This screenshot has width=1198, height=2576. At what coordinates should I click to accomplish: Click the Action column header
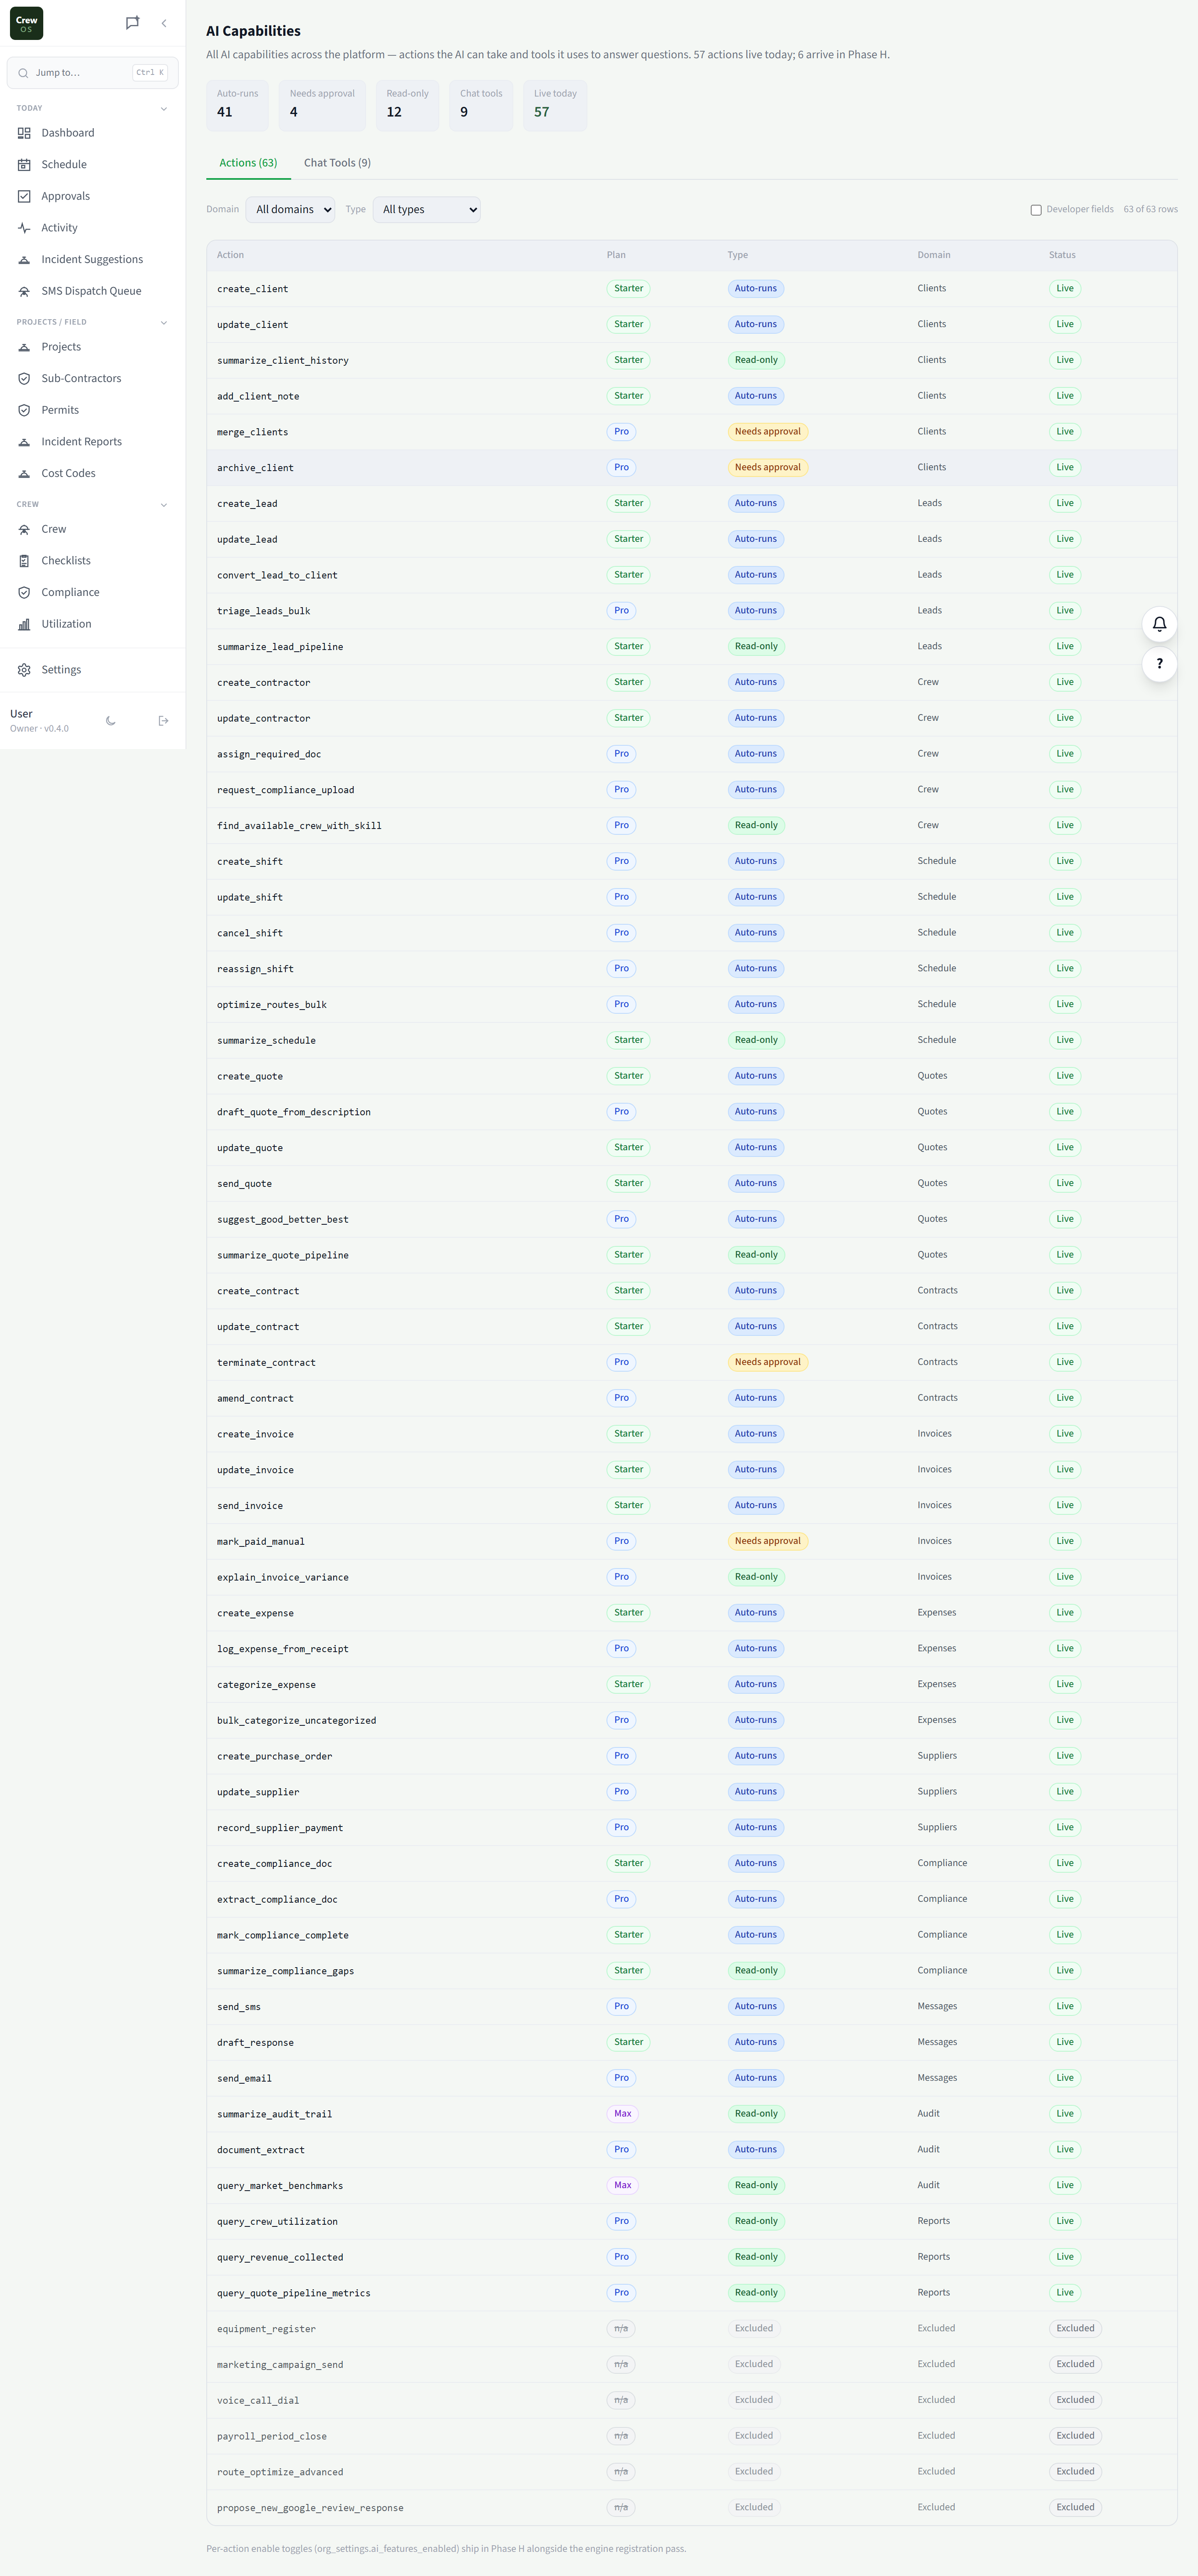[231, 255]
